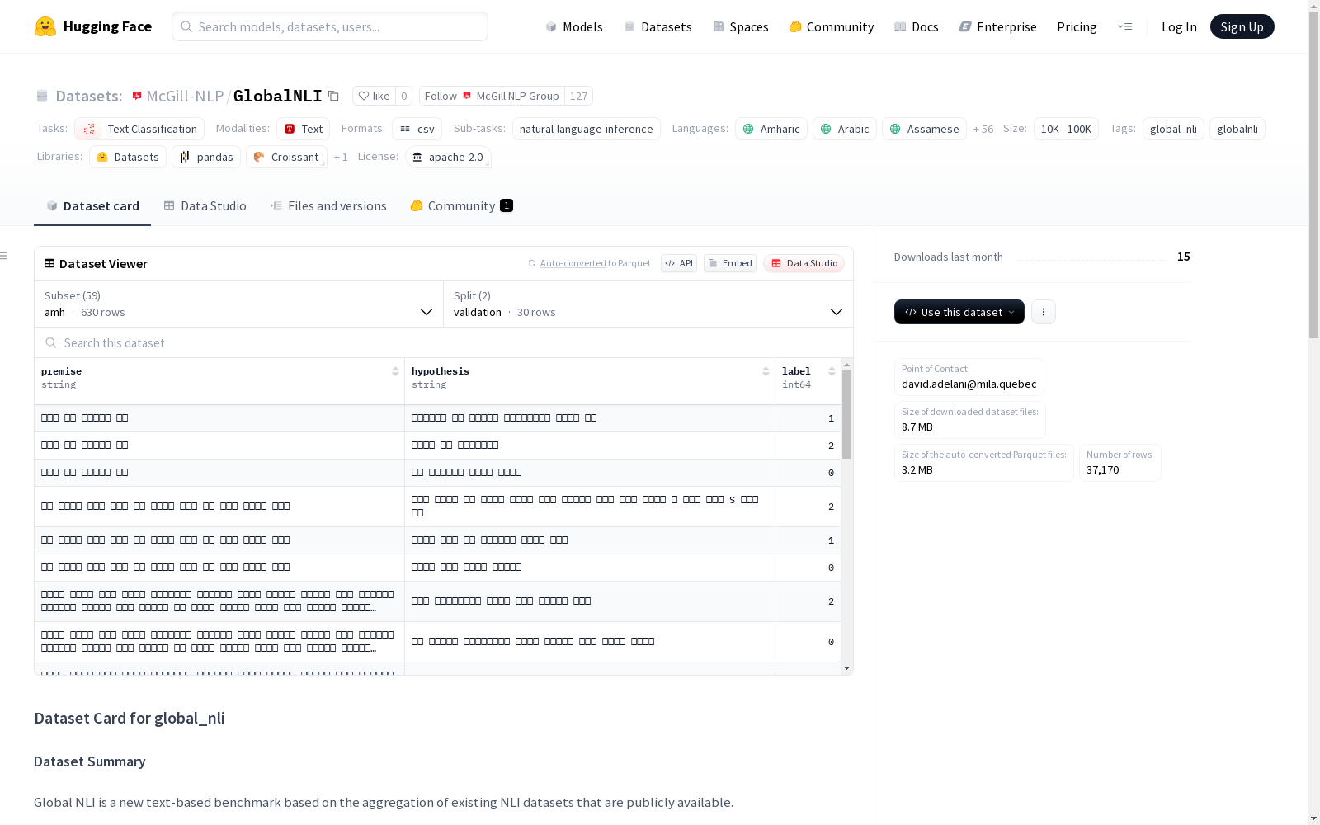Click the Log In link
Screen dimensions: 1320x825
(1179, 26)
